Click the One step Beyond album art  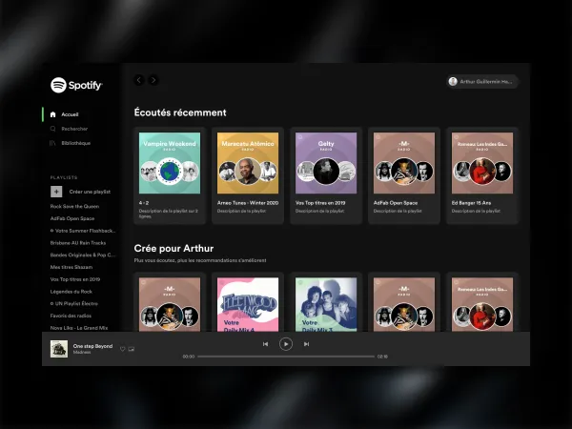pos(59,349)
